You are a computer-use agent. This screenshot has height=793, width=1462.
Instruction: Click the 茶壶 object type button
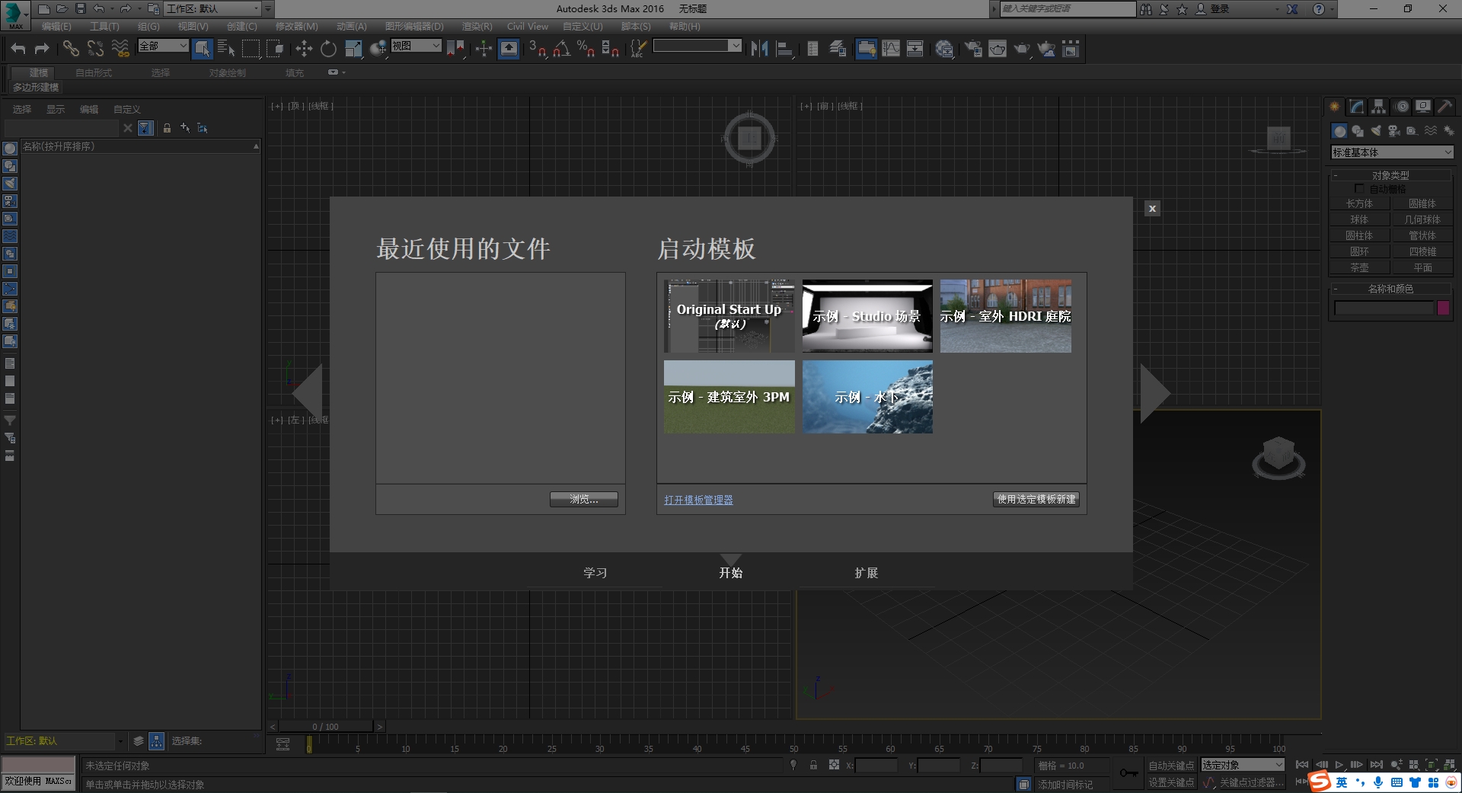point(1359,267)
